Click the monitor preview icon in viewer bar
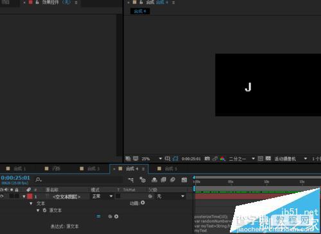The width and height of the screenshot is (321, 234). click(x=135, y=159)
